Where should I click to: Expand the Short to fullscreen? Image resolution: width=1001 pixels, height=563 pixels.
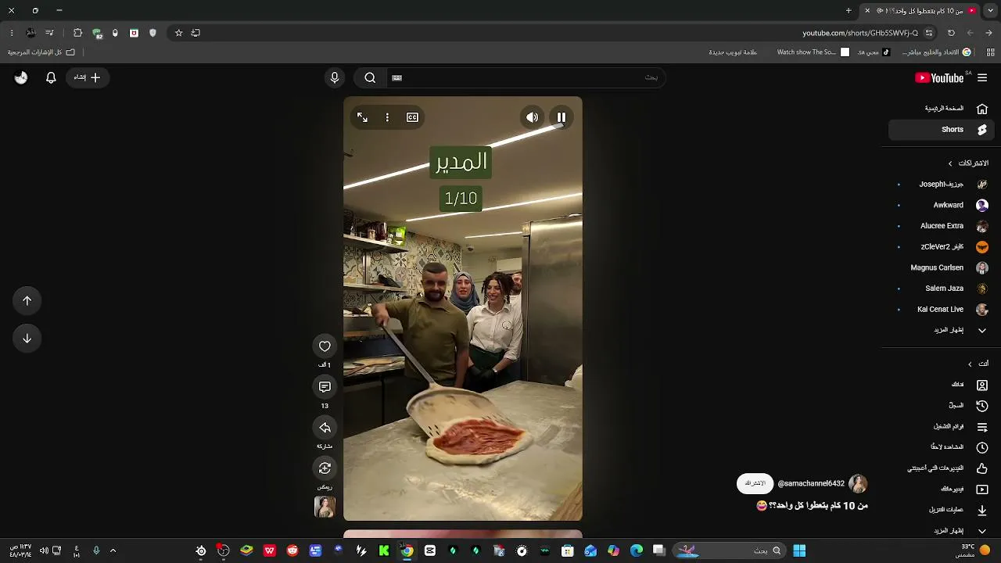(x=362, y=117)
